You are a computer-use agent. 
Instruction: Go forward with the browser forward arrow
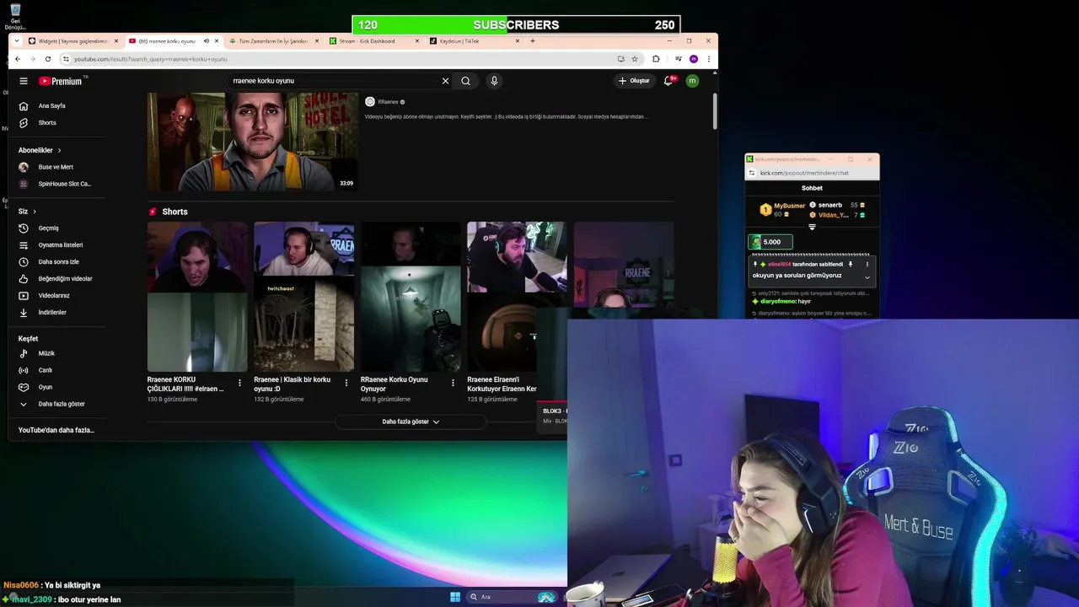(x=32, y=59)
